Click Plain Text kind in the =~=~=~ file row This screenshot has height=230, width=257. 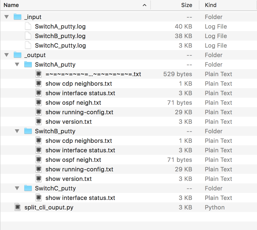tap(218, 74)
